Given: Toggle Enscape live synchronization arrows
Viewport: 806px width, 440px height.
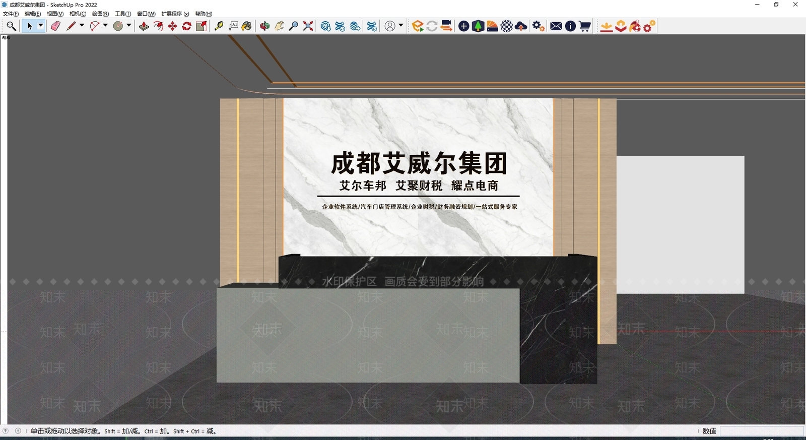Looking at the screenshot, I should (x=432, y=26).
